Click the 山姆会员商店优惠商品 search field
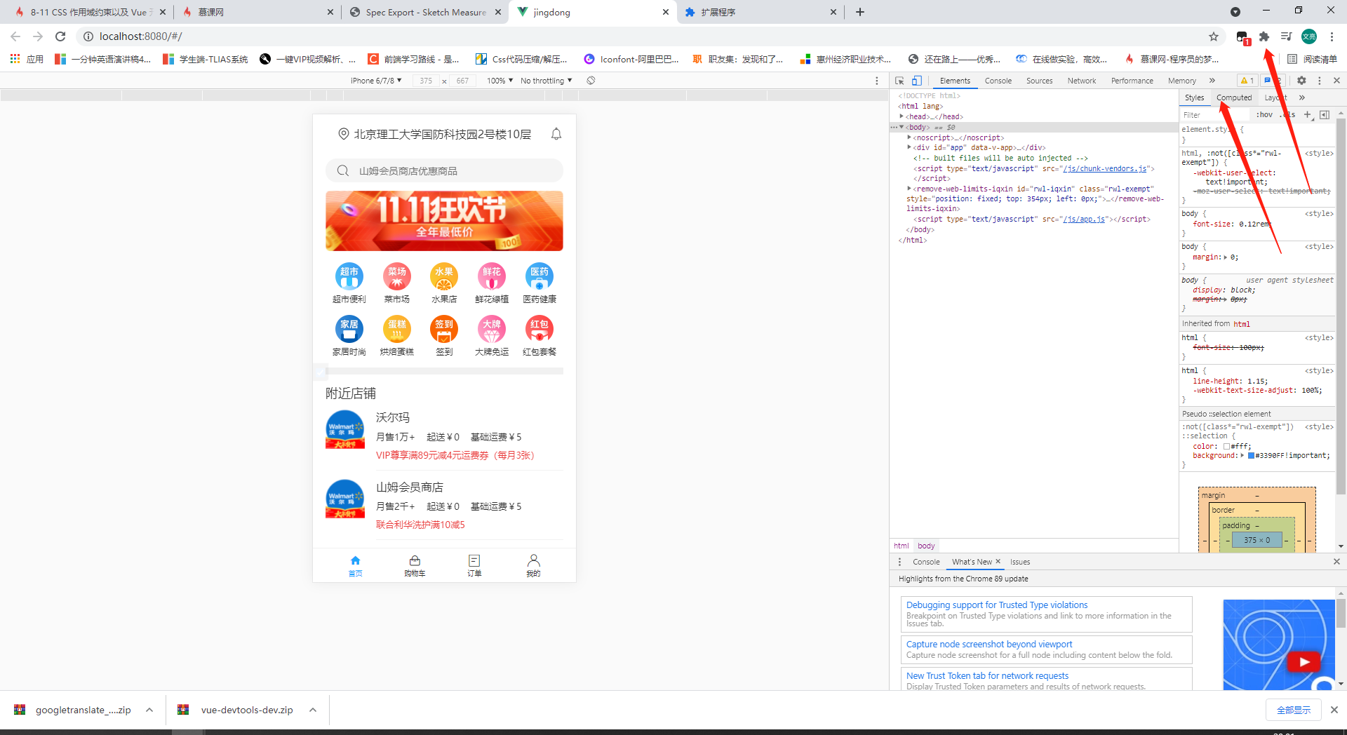The width and height of the screenshot is (1347, 735). (444, 170)
